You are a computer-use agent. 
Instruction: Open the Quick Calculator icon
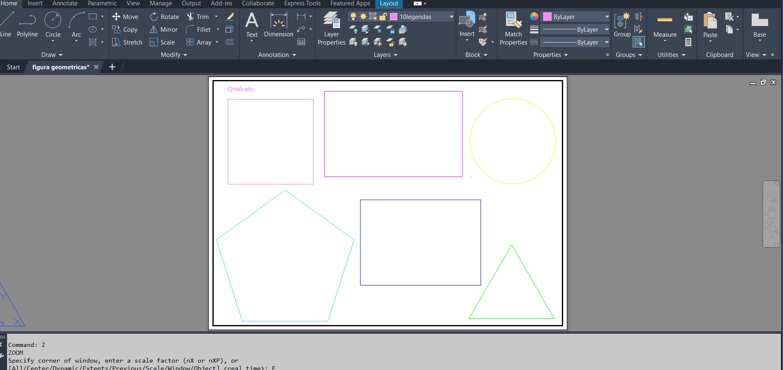click(688, 42)
